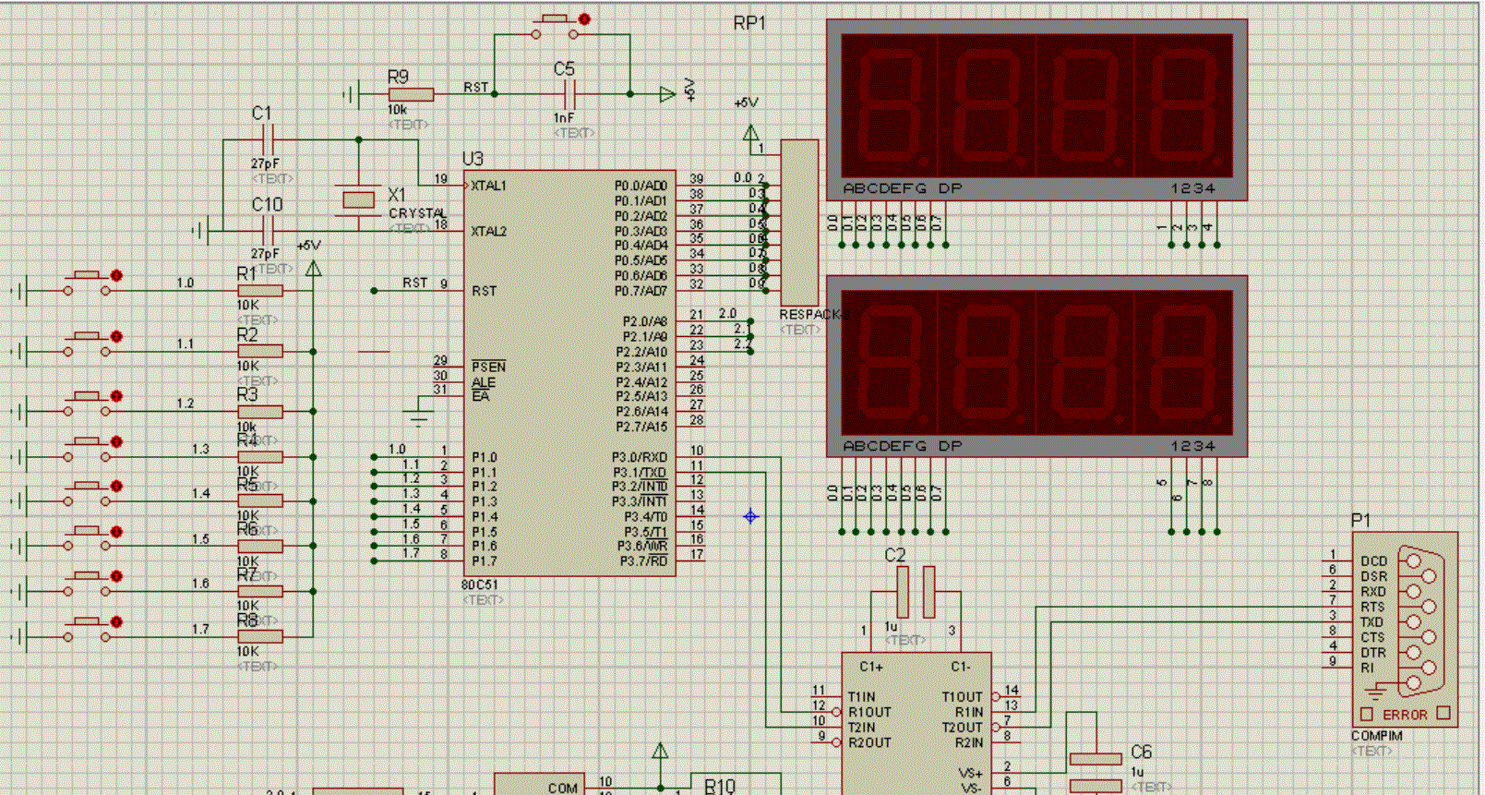Viewport: 1485px width, 795px height.
Task: Toggle the latch dot on button 1.6
Action: coord(116,576)
